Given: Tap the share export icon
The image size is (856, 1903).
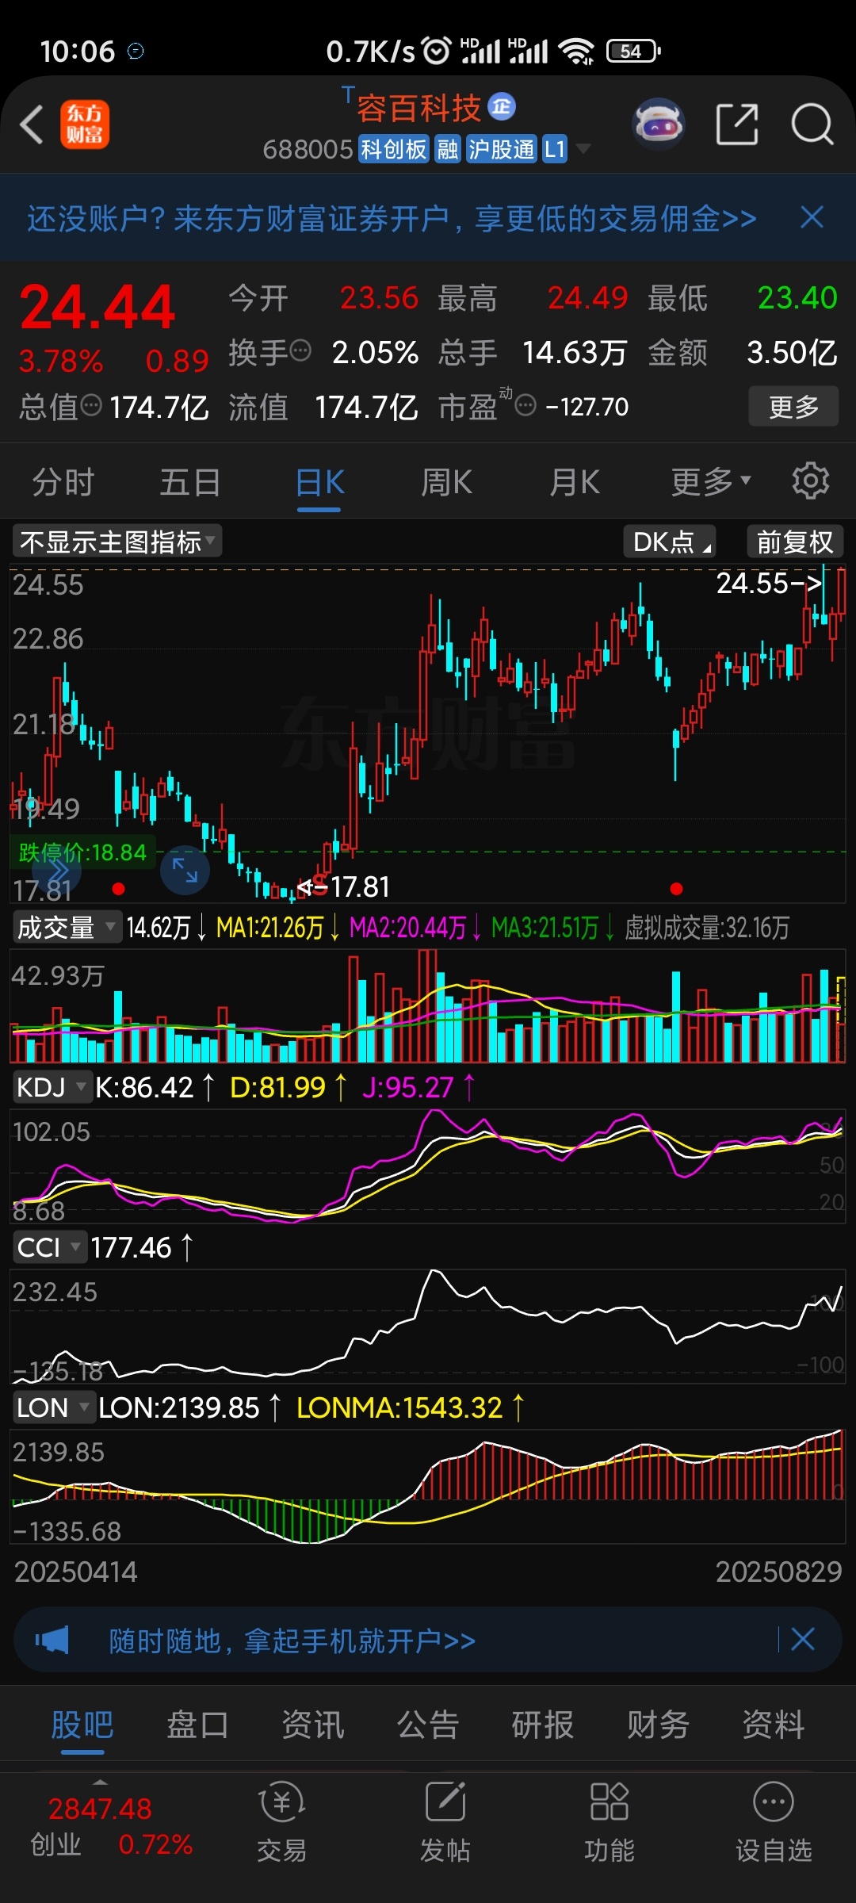Looking at the screenshot, I should pos(737,124).
